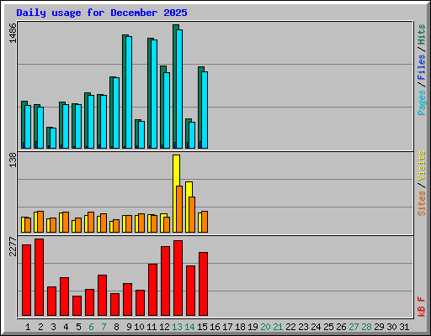Click the red KB bar for day 7
The image size is (431, 336).
103,295
